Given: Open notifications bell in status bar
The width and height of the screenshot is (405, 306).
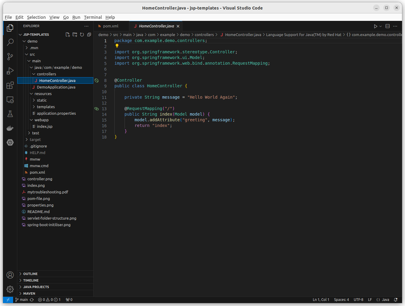Looking at the screenshot, I should click(x=396, y=300).
